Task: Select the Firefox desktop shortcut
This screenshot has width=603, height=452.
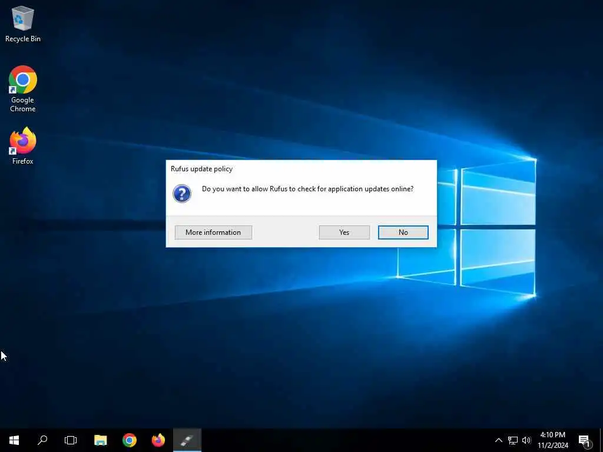Action: click(23, 146)
